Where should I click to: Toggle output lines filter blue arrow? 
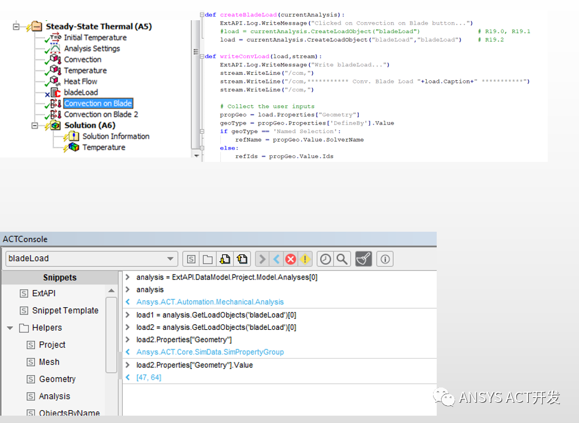(x=276, y=259)
